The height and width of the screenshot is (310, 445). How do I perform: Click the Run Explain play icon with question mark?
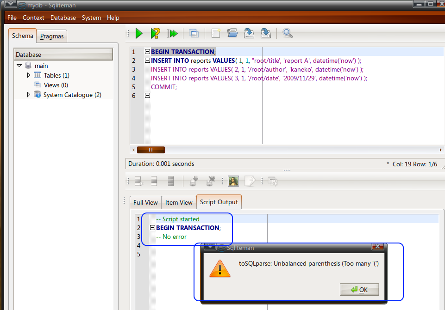click(x=155, y=33)
